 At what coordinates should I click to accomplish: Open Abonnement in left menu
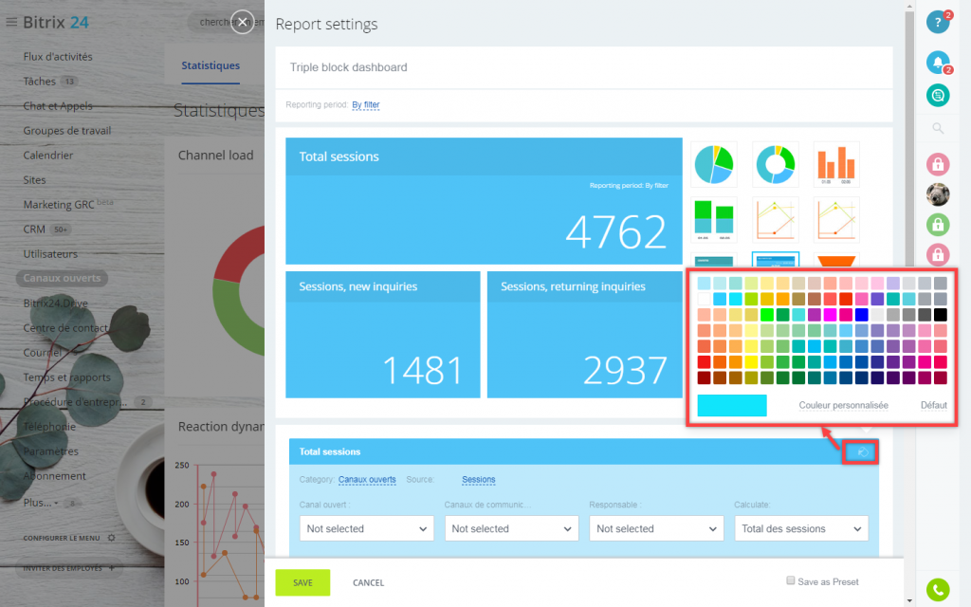(x=54, y=476)
